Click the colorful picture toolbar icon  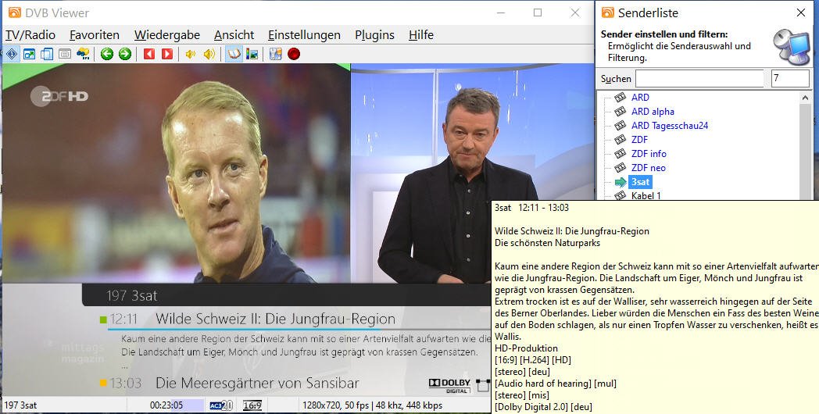pyautogui.click(x=252, y=54)
